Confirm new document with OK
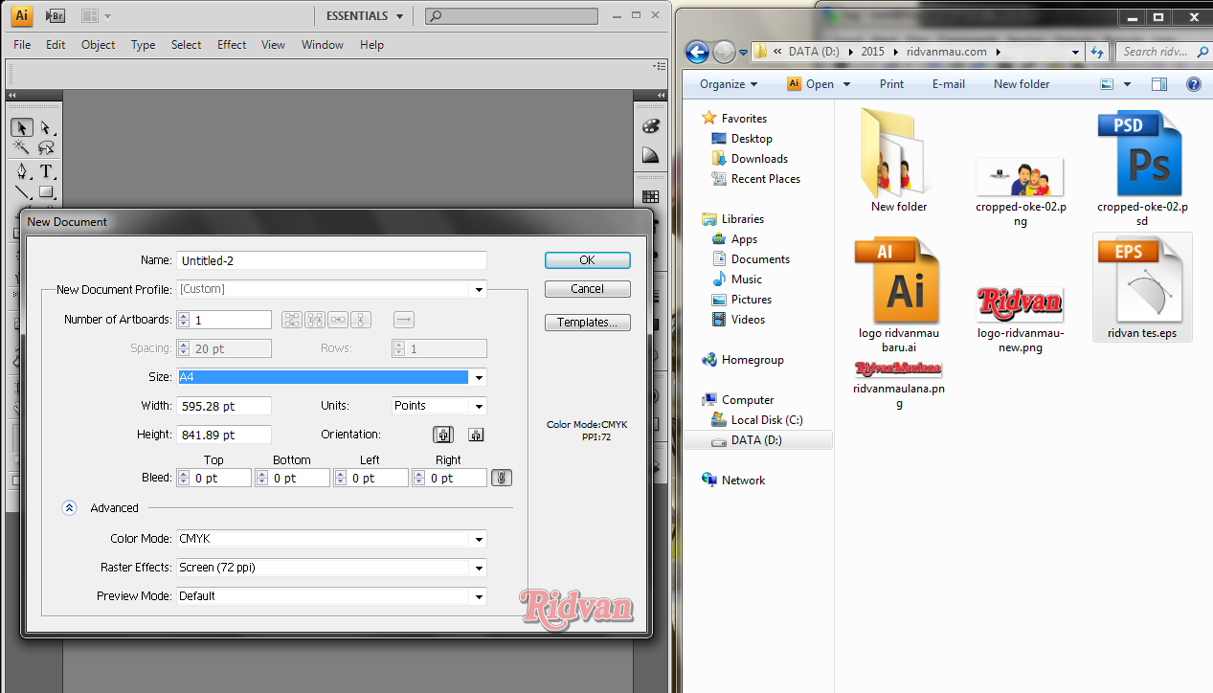 (x=587, y=259)
